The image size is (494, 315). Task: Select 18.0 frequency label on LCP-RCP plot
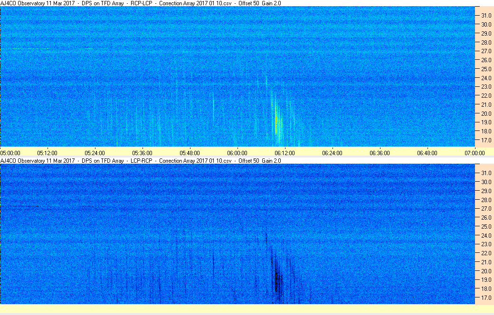[x=486, y=288]
